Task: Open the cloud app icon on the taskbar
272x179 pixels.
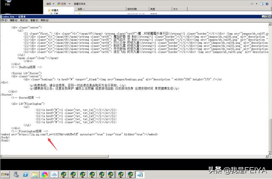Action: [54, 174]
